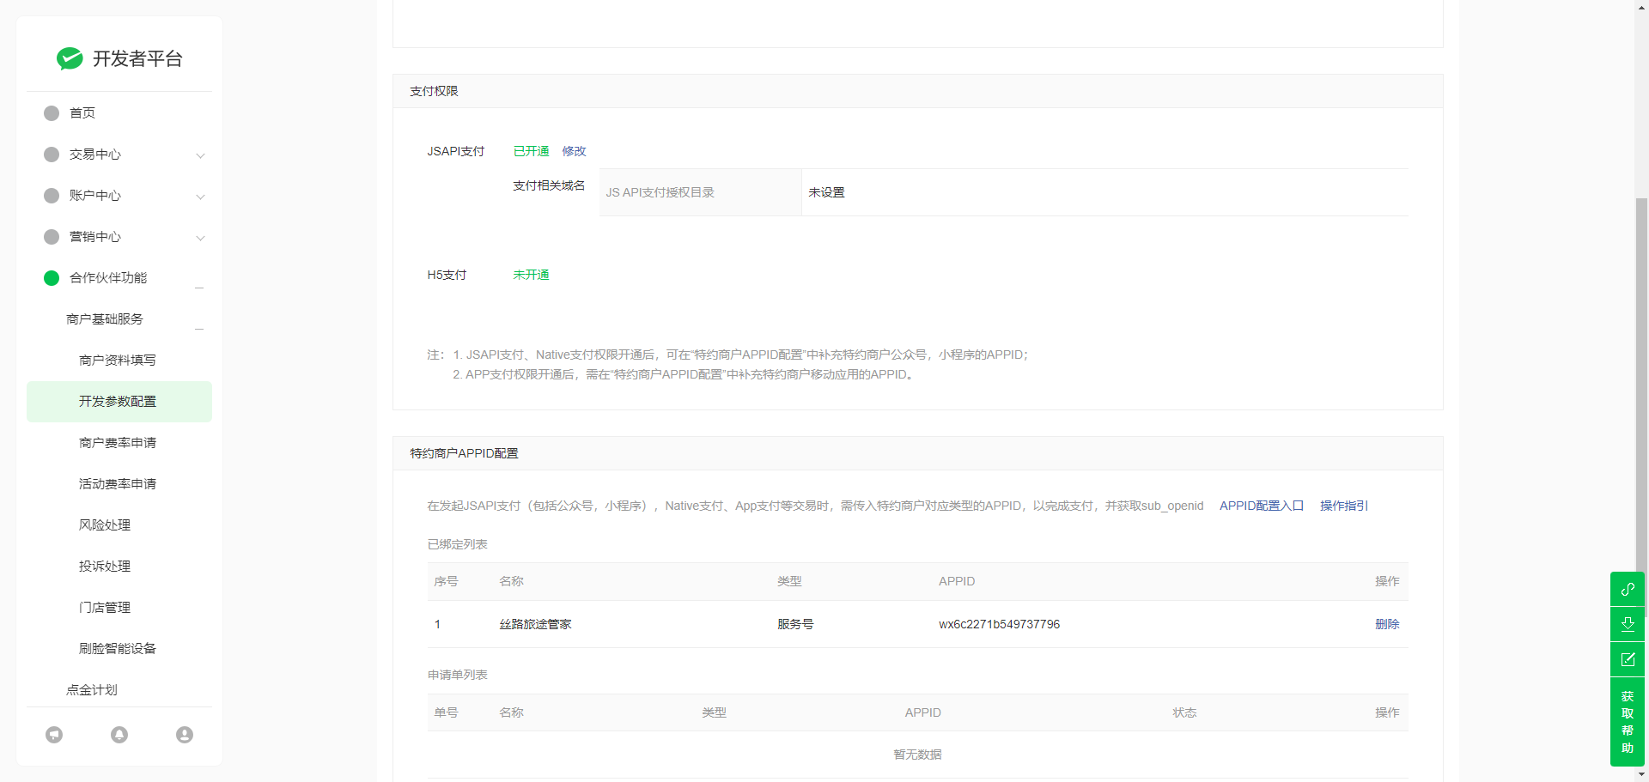The height and width of the screenshot is (782, 1649).
Task: Click the 暂无数据 empty notice
Action: 917,755
